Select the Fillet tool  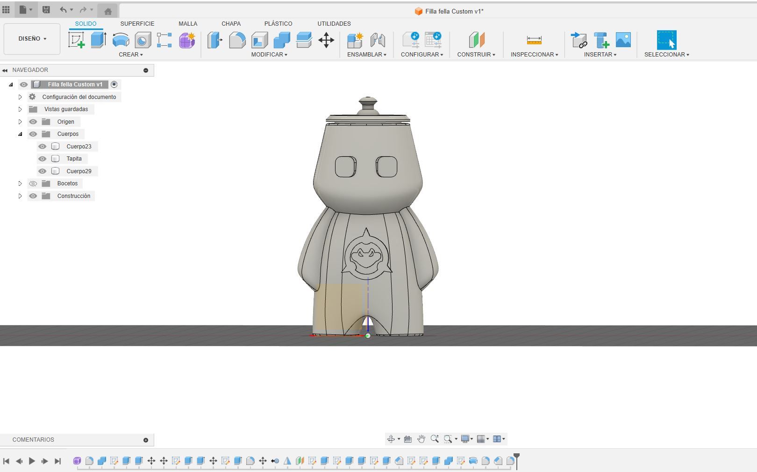[237, 40]
